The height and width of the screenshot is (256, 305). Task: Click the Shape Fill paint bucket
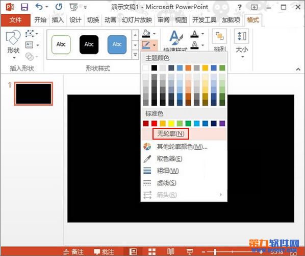146,34
